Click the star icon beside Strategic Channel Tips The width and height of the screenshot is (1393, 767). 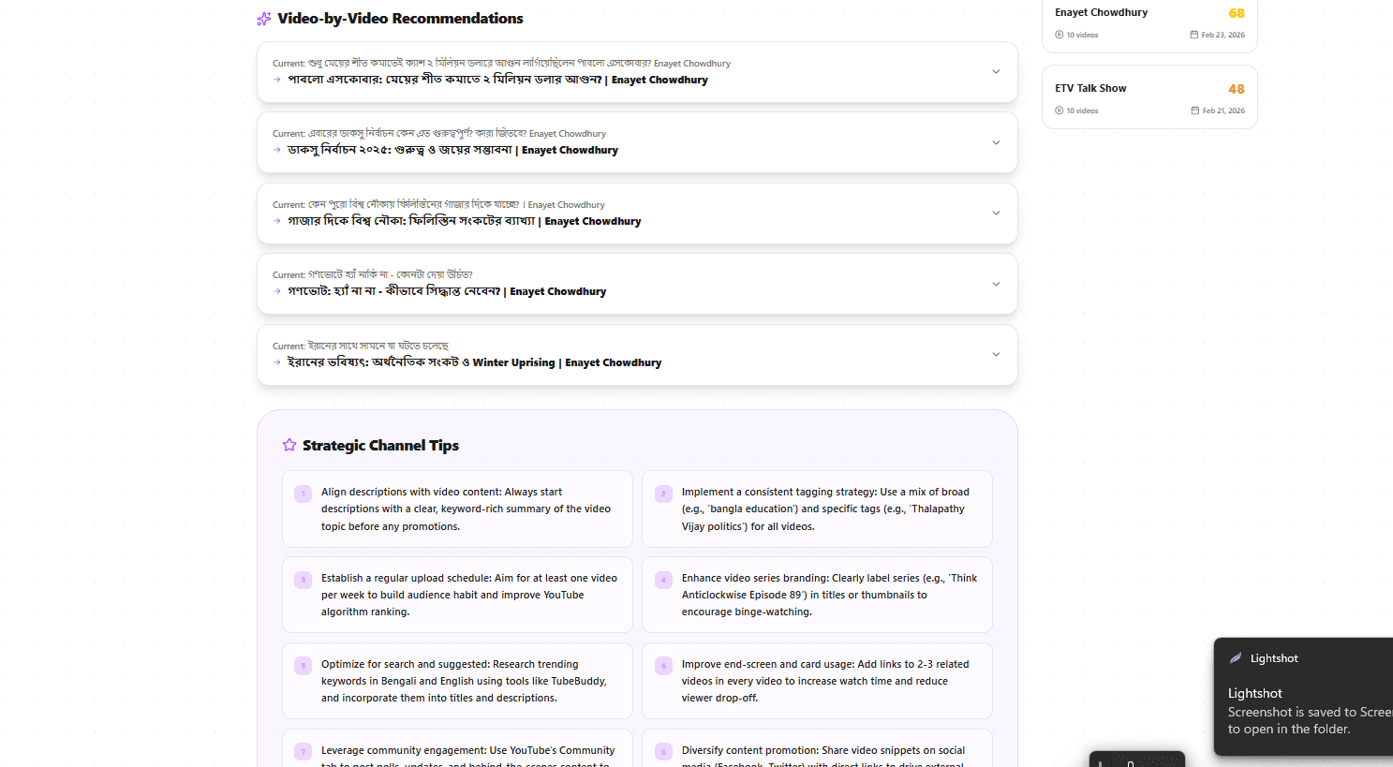click(289, 445)
